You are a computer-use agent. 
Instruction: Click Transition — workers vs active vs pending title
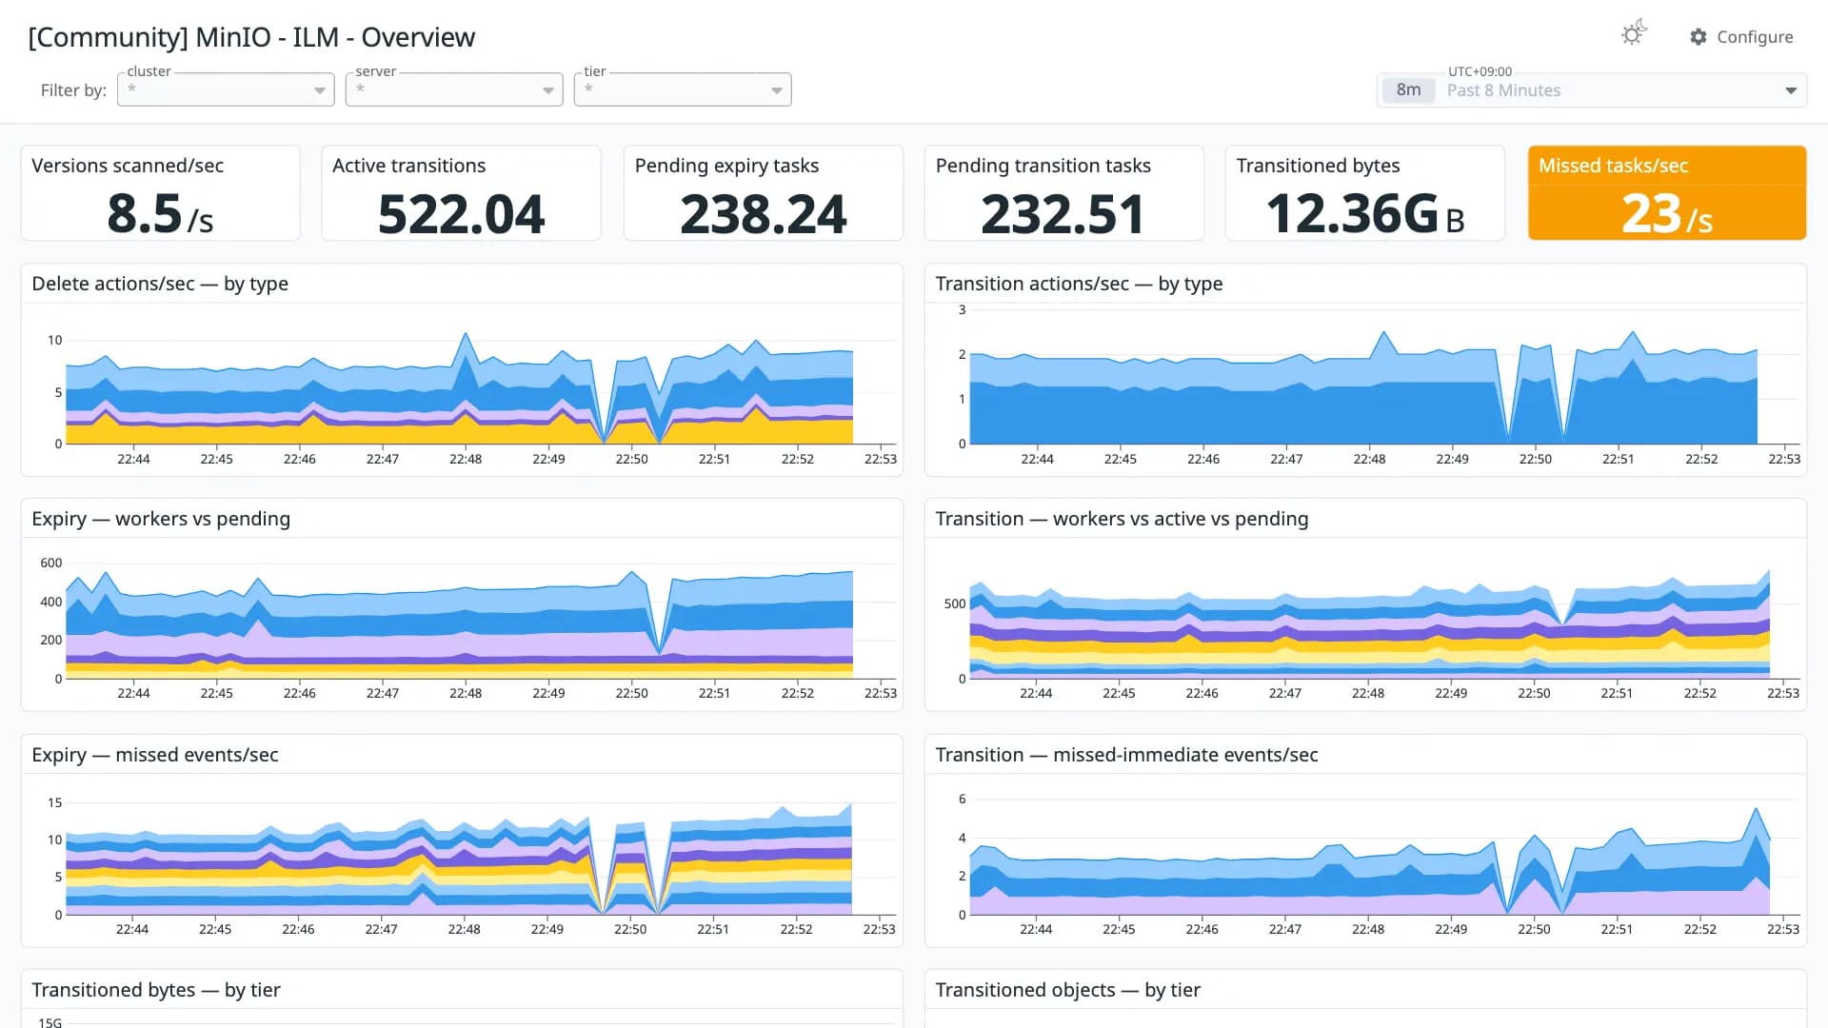1122,519
